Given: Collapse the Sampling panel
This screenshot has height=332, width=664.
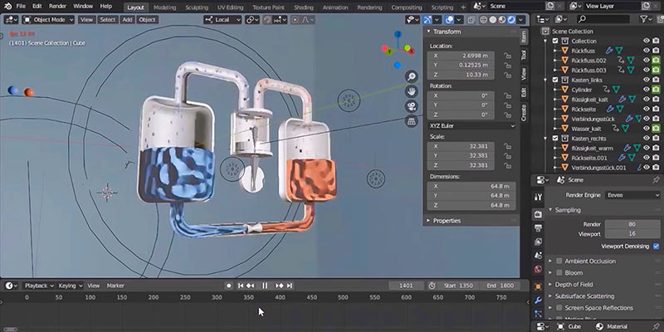Looking at the screenshot, I should tap(550, 210).
